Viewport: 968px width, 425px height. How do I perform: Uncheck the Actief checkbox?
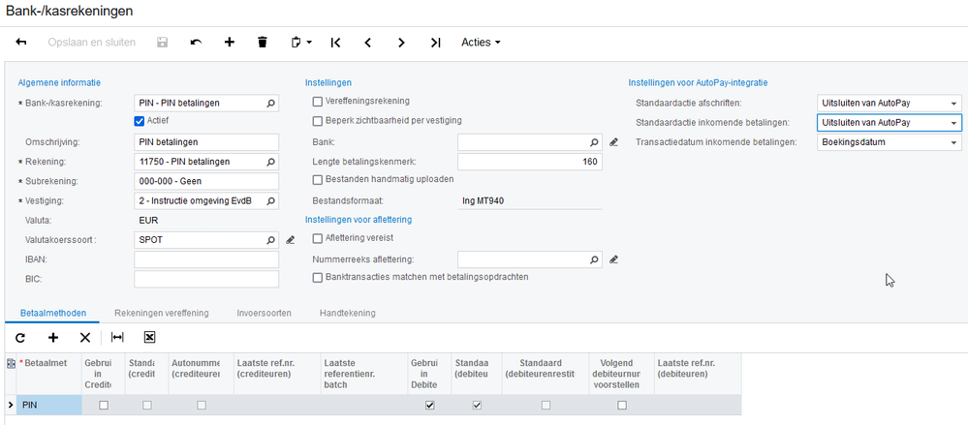pos(140,121)
